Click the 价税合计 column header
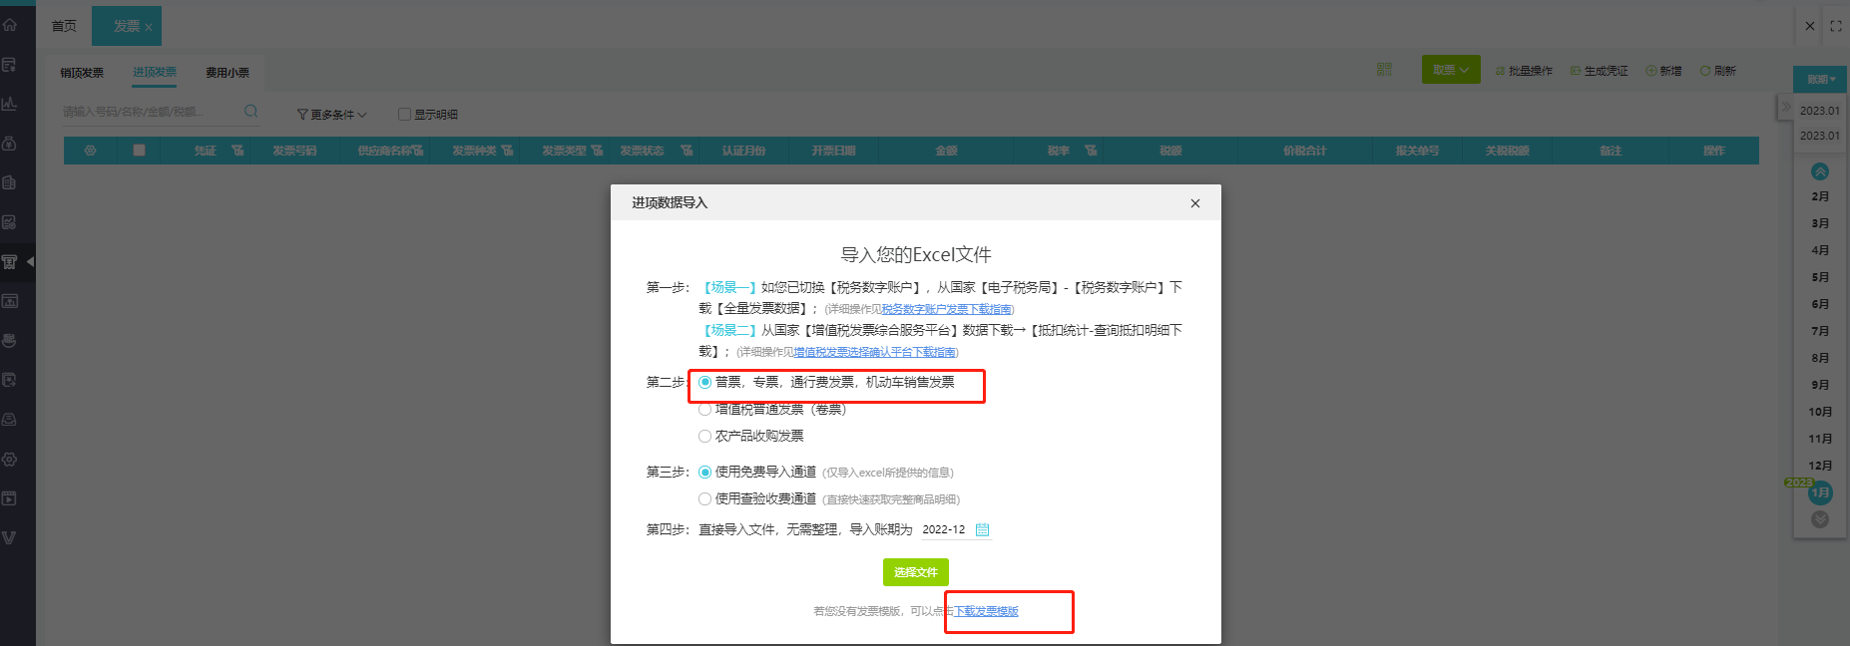This screenshot has width=1850, height=646. 1304,151
